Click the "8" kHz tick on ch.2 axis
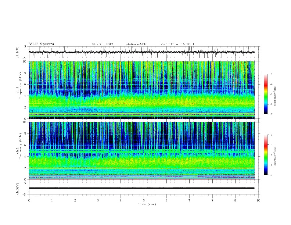This screenshot has height=225, width=291. coord(26,134)
